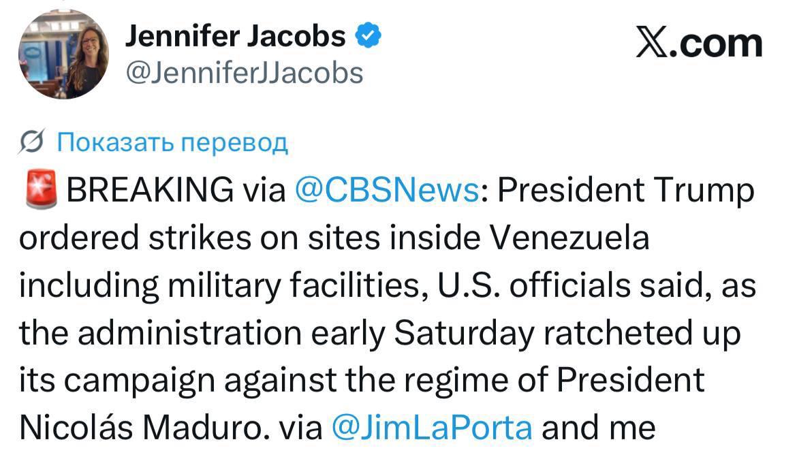Click the @JenniferJJacobs handle

[x=245, y=72]
